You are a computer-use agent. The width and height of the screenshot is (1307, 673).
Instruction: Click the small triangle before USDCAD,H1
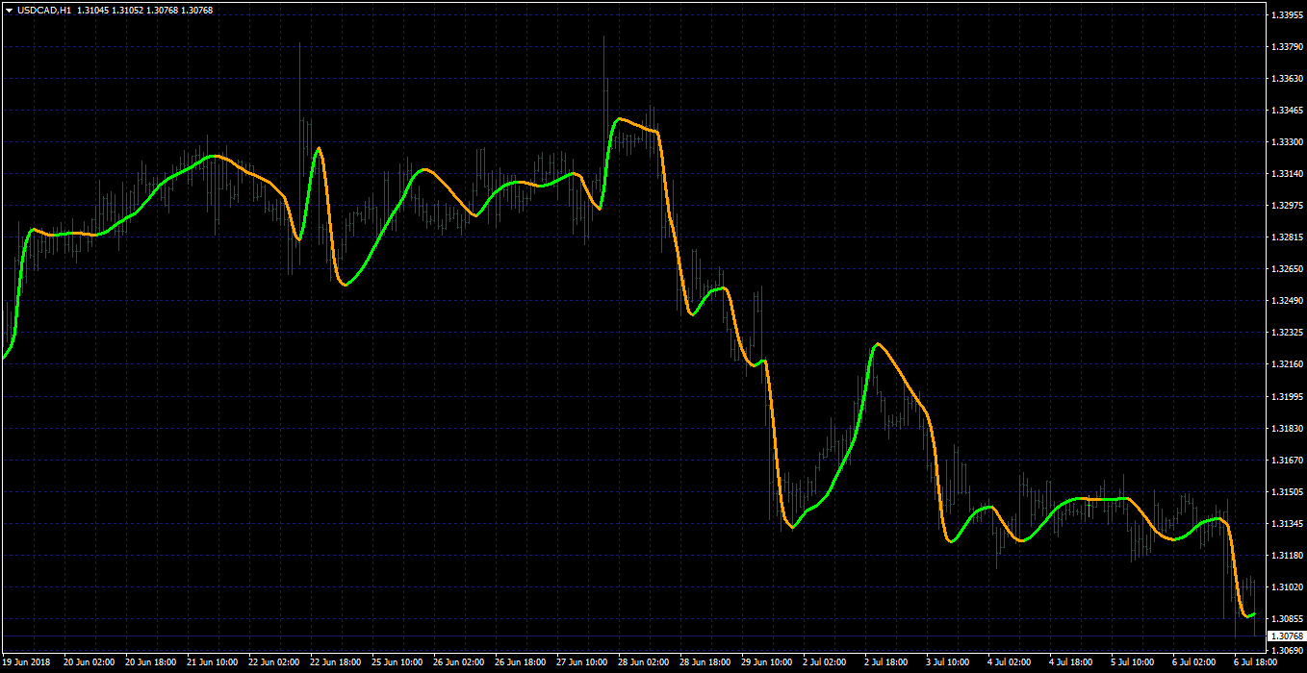tap(9, 11)
